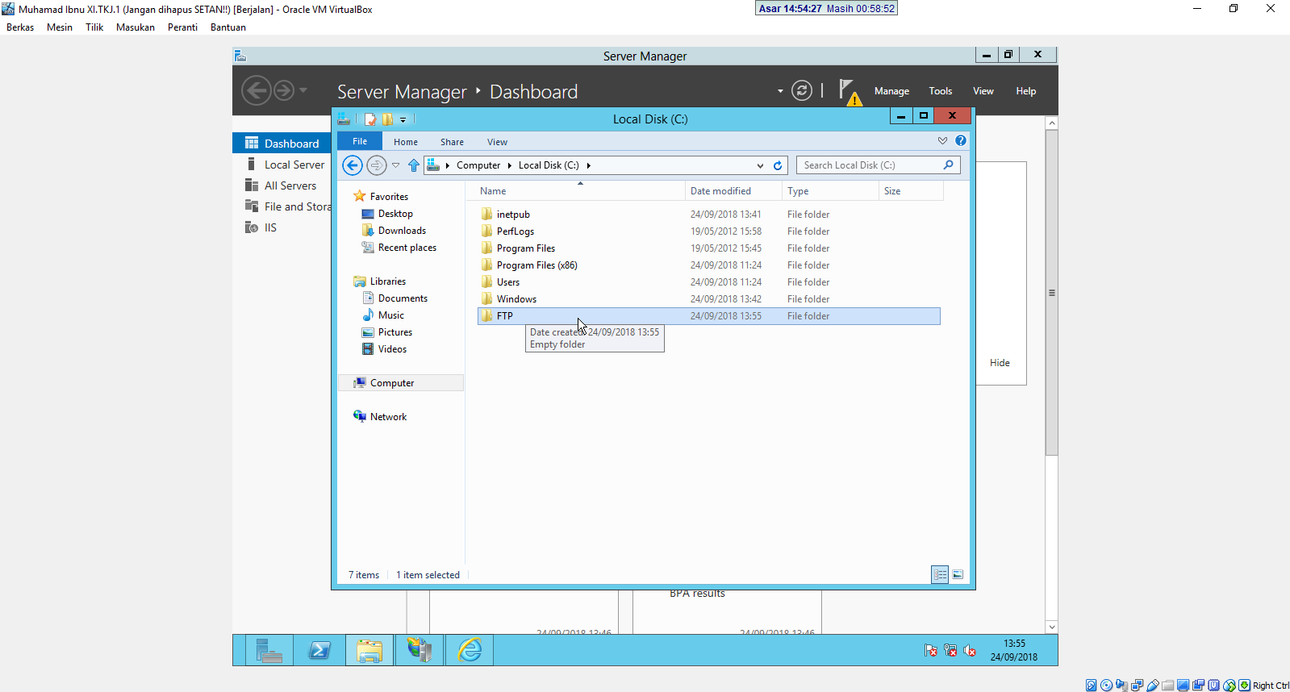
Task: Click the notifications flag in Server Manager
Action: [849, 91]
